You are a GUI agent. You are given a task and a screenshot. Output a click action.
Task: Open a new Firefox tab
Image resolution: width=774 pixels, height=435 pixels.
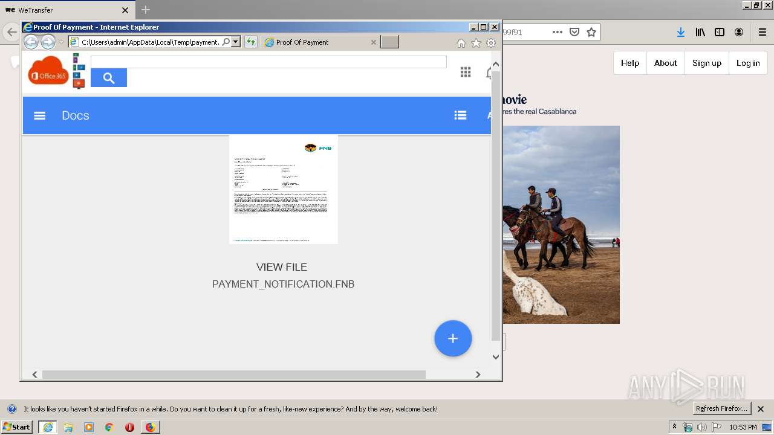point(146,10)
